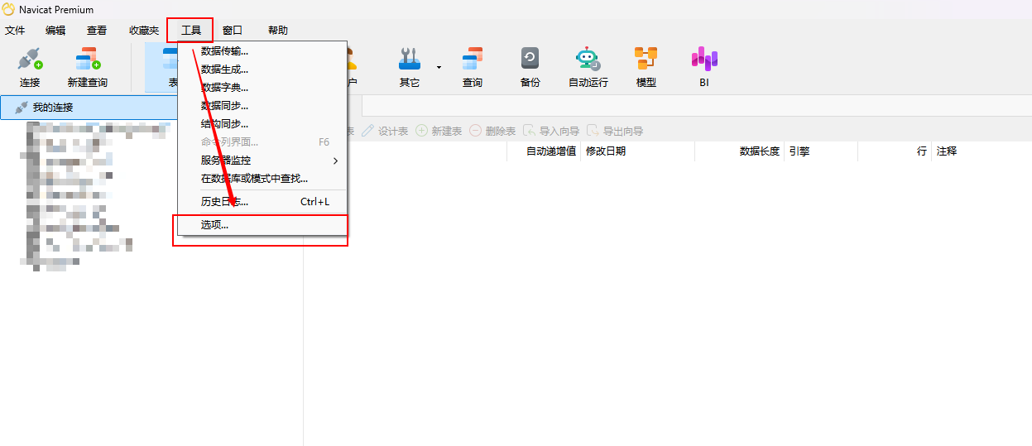
Task: Select the 我的连接 tree node
Action: pos(53,108)
